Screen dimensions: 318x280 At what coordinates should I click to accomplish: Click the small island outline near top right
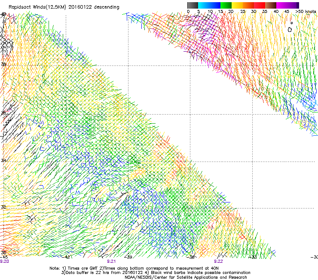tap(290, 30)
